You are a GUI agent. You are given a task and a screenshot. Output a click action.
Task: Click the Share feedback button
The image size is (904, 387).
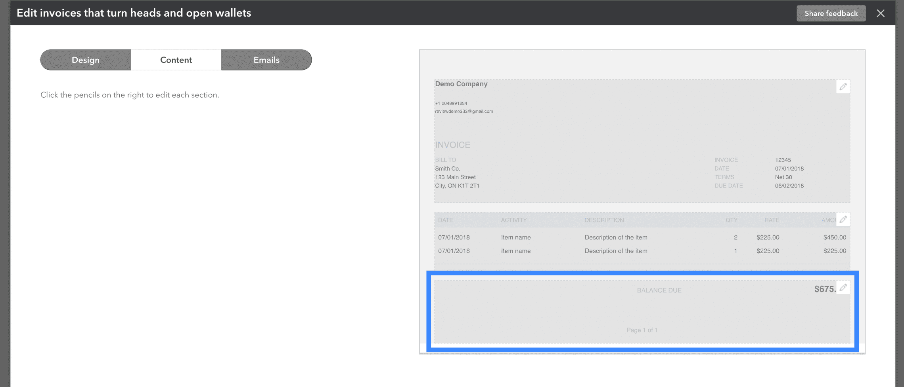point(831,13)
